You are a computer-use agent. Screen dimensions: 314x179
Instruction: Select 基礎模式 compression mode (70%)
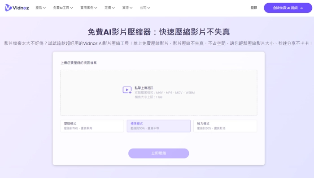click(92, 126)
